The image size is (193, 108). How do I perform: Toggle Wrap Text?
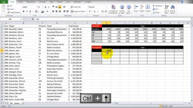click(x=76, y=7)
